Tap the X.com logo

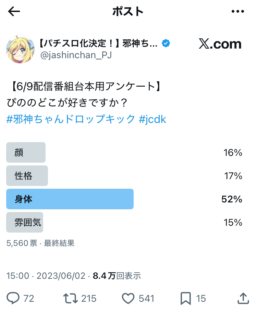(x=220, y=44)
